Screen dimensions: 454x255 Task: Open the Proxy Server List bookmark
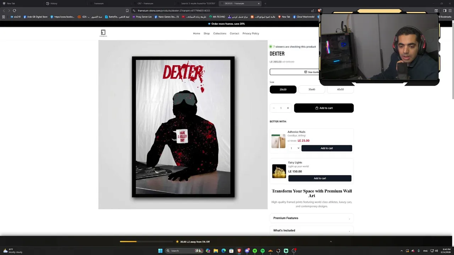click(142, 17)
